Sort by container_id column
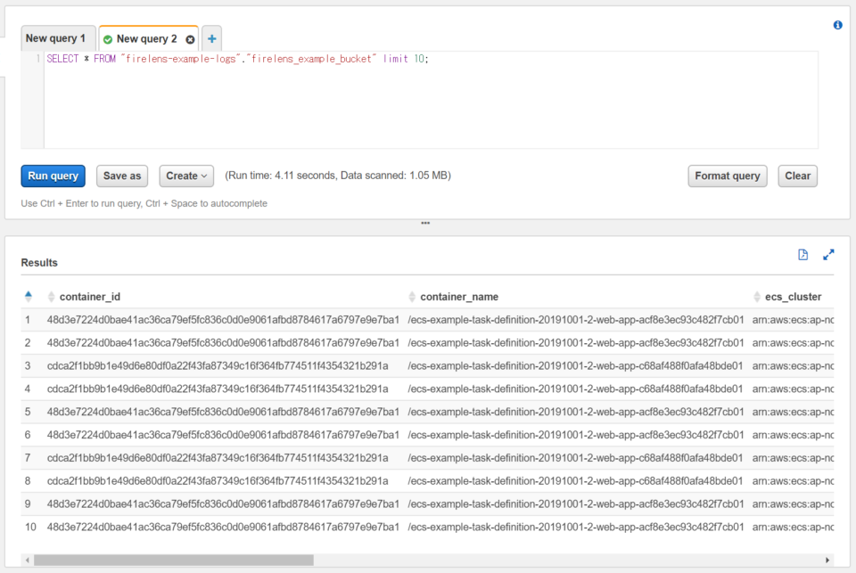Image resolution: width=856 pixels, height=573 pixels. (89, 297)
